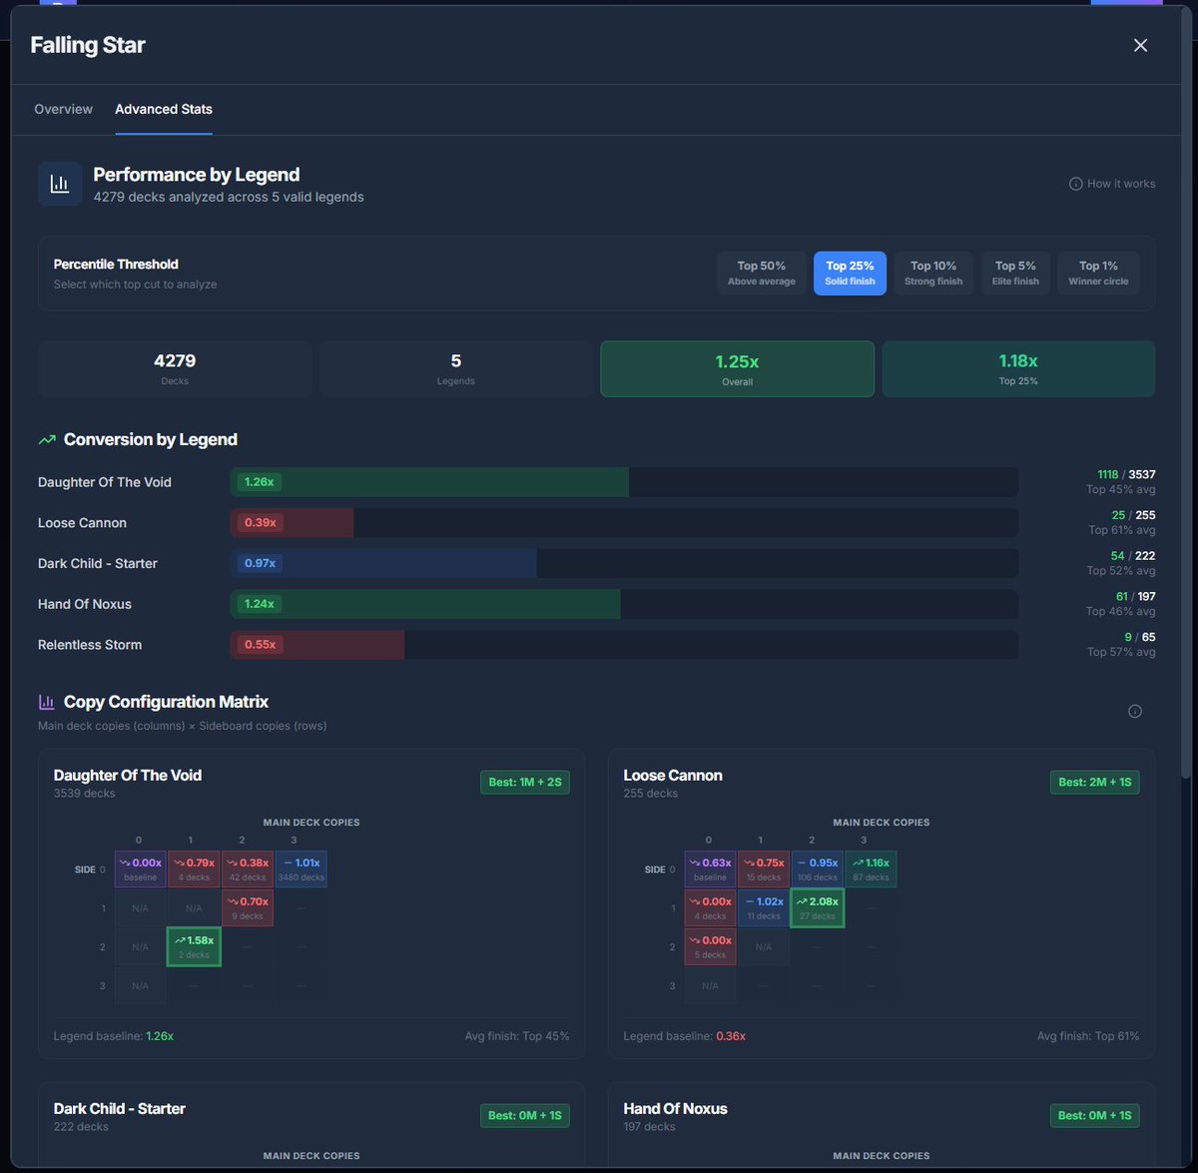The height and width of the screenshot is (1173, 1198).
Task: Click the 25 / 255 conversion count
Action: (1133, 515)
